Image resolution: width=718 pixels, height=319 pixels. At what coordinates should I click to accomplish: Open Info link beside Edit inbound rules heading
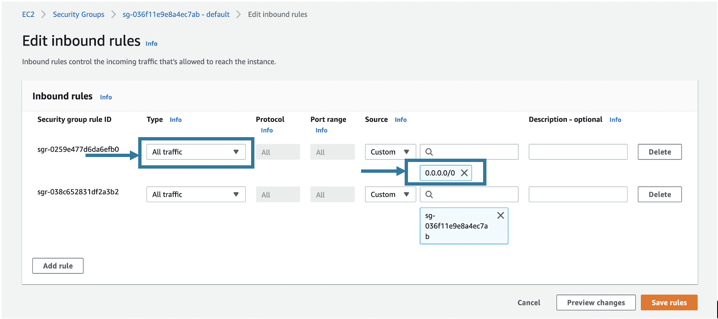tap(151, 43)
